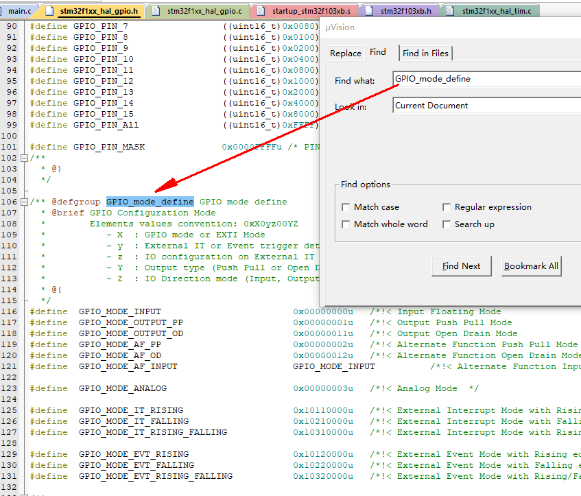This screenshot has width=581, height=496.
Task: Click the file icon on stm32f103xb.h tab
Action: (x=369, y=11)
